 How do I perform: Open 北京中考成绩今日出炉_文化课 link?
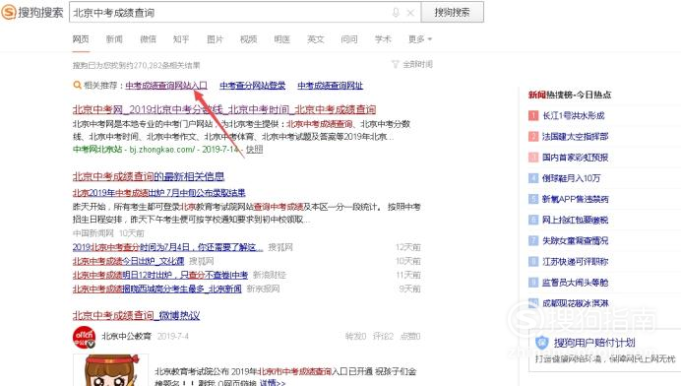coord(129,261)
